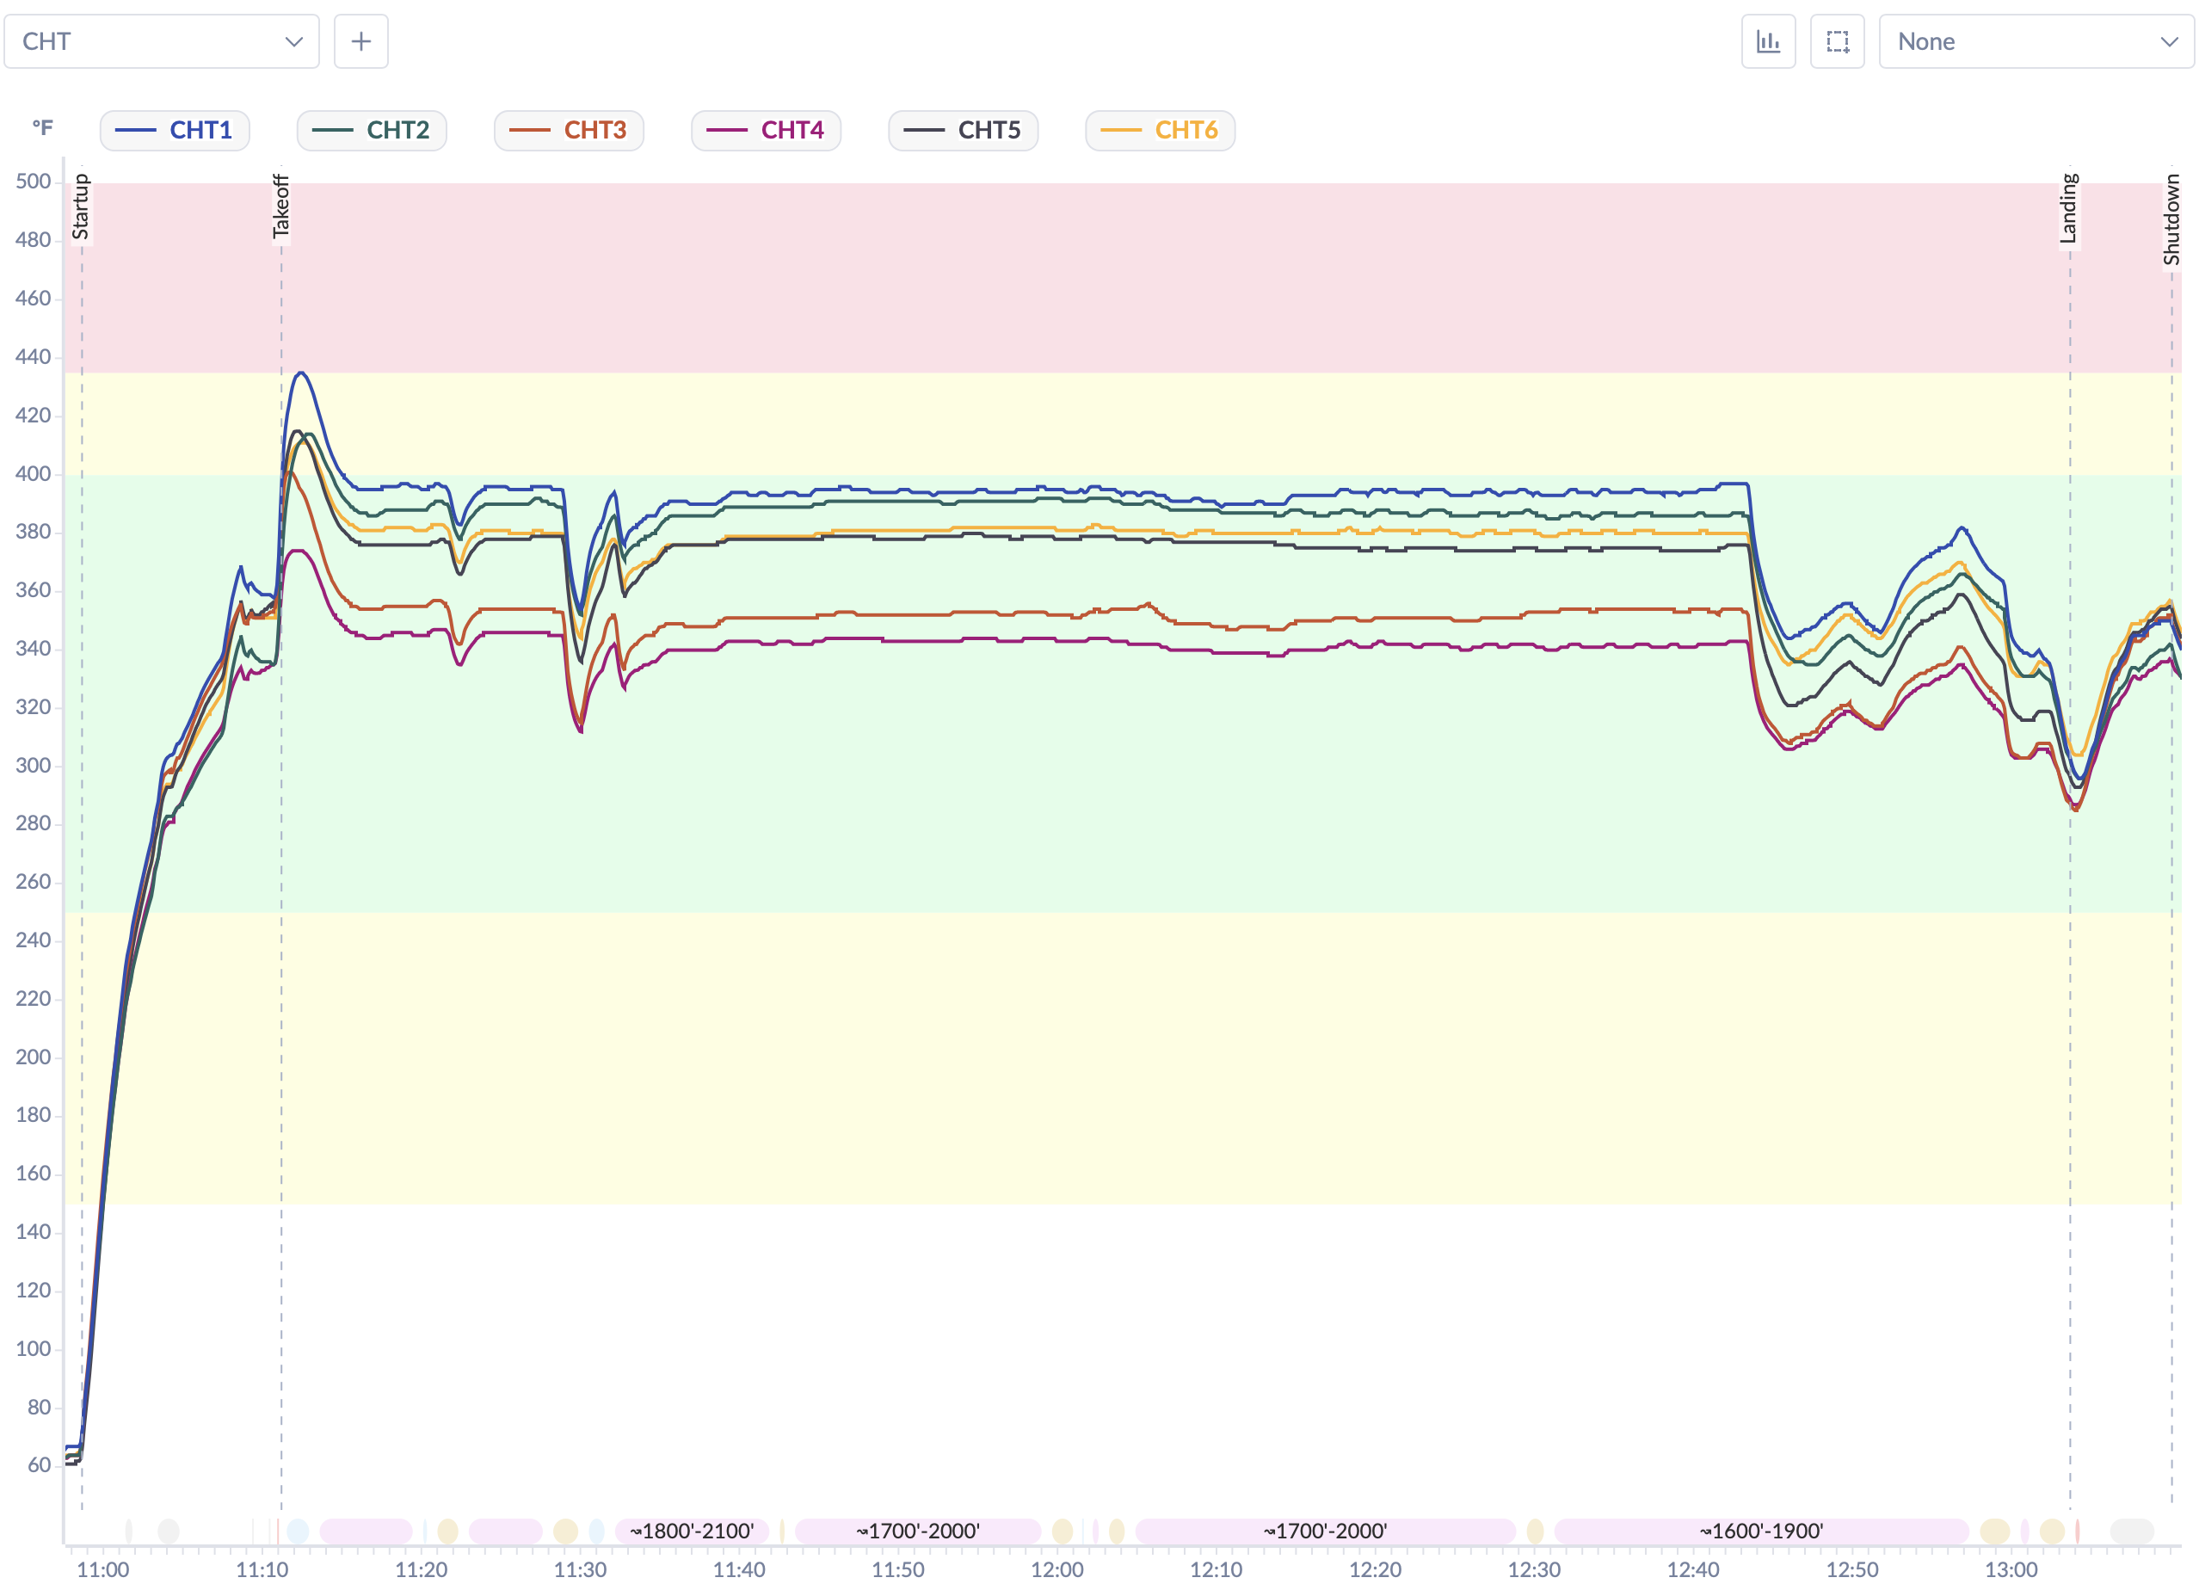Activate the area selection zoom tool
2199x1590 pixels.
(1837, 40)
